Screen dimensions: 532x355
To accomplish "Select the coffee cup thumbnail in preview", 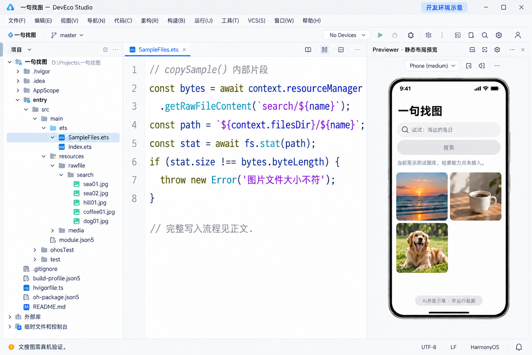I will [476, 196].
